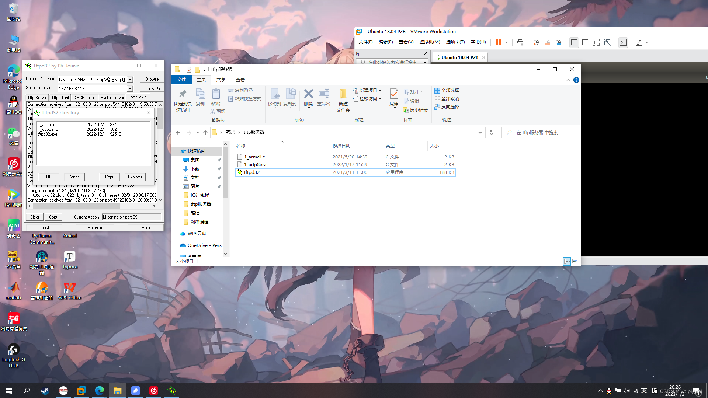
Task: Switch to details view toggle
Action: 567,261
